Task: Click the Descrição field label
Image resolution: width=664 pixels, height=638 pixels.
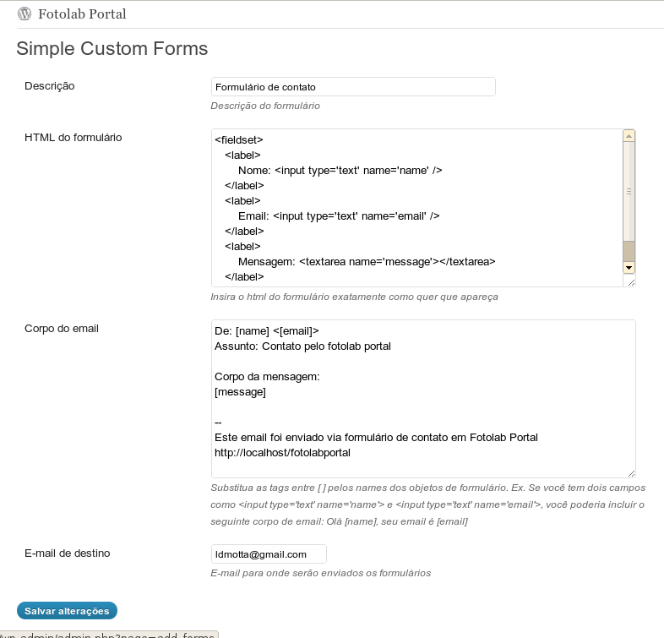Action: coord(50,86)
